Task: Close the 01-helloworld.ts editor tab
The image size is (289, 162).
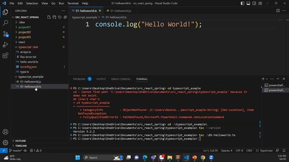Action: point(100,11)
